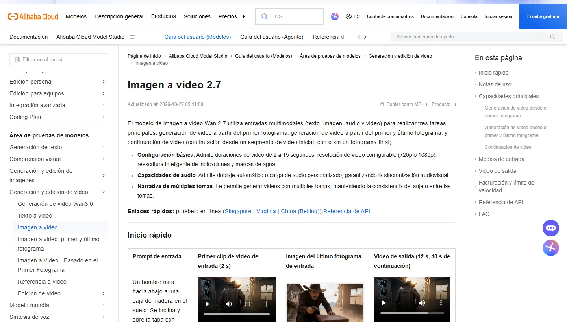Seek on the output video progress bar
The image size is (567, 322).
point(412,313)
